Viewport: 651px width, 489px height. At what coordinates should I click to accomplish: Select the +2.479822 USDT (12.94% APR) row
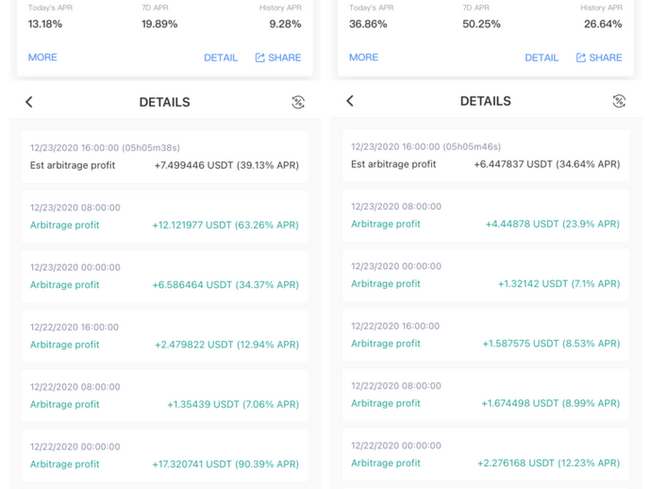tap(164, 336)
